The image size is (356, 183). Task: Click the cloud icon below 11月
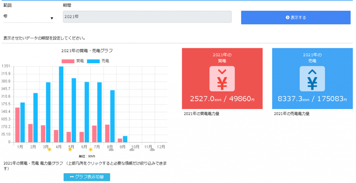coord(152,150)
